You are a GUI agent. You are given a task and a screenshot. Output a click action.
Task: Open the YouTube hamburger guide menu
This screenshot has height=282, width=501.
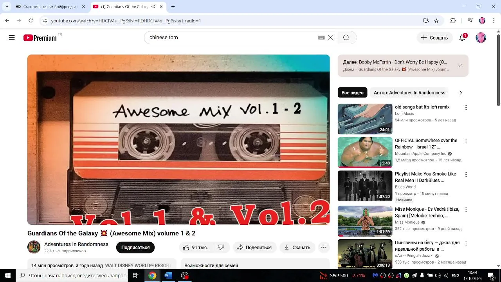click(x=12, y=38)
